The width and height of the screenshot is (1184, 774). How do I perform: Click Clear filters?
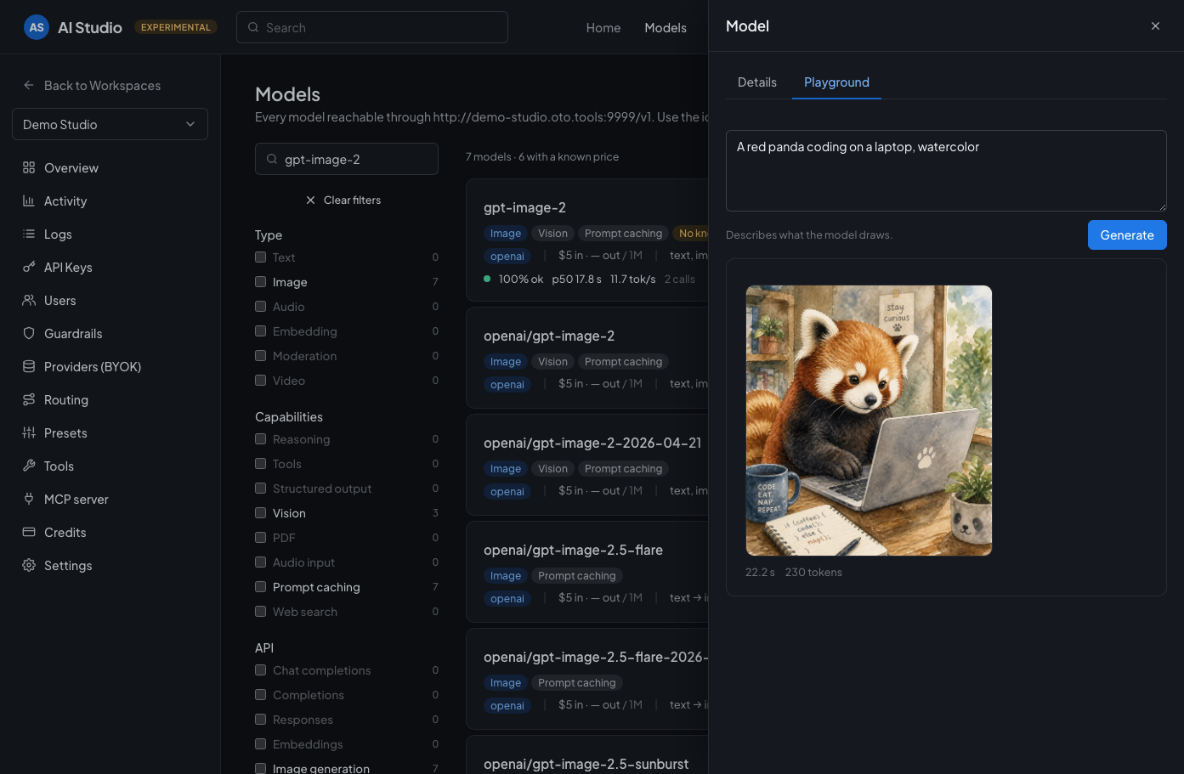[x=343, y=201]
